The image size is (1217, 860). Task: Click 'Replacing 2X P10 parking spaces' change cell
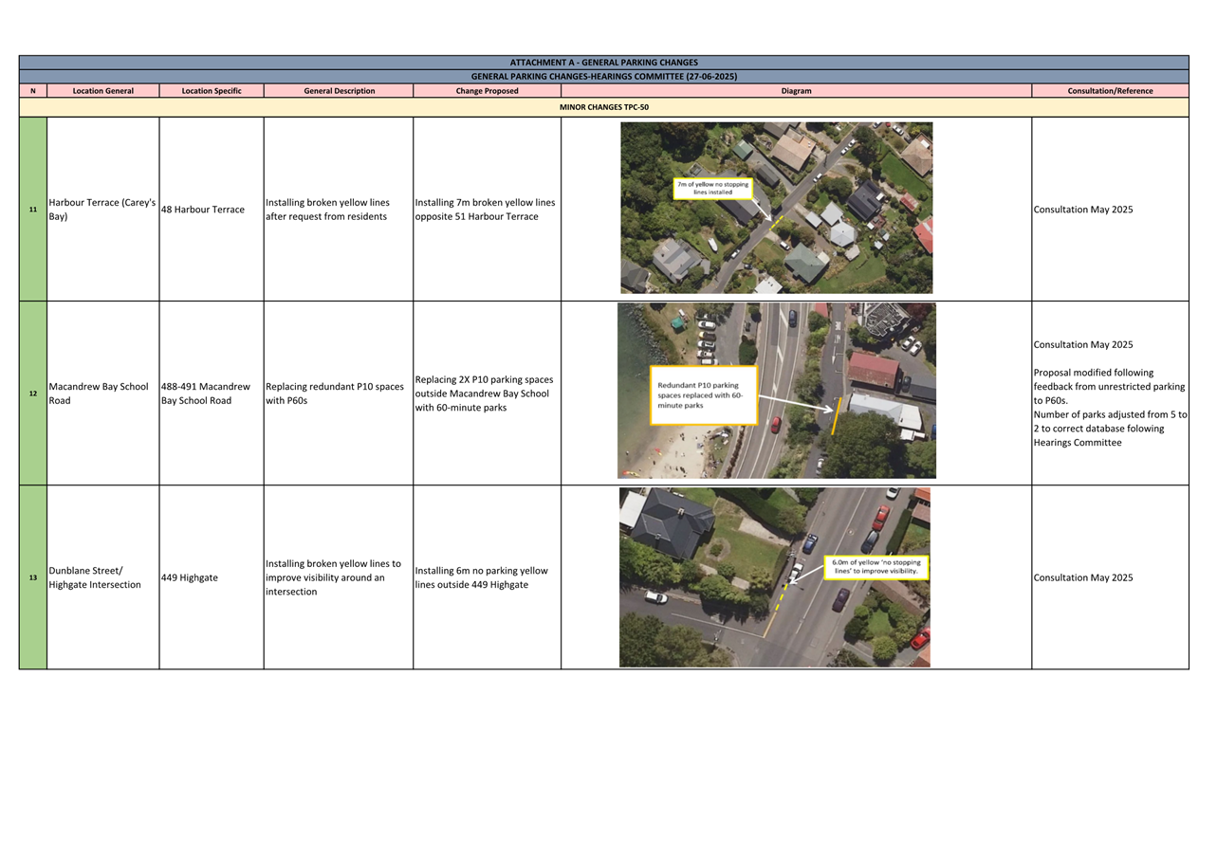click(x=487, y=393)
